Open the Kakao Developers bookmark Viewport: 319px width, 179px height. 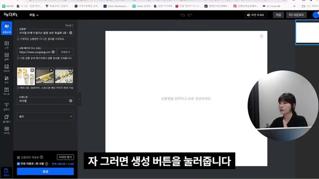116,6
